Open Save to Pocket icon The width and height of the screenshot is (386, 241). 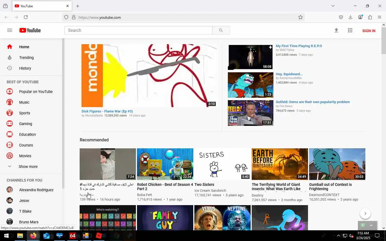coord(341,17)
